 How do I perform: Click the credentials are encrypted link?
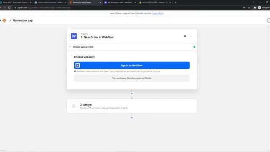(x=135, y=71)
